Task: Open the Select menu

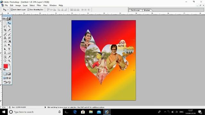Action: click(x=32, y=5)
